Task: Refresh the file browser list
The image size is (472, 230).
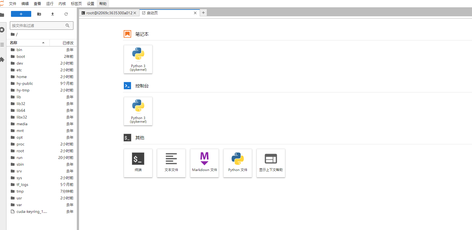Action: point(66,14)
